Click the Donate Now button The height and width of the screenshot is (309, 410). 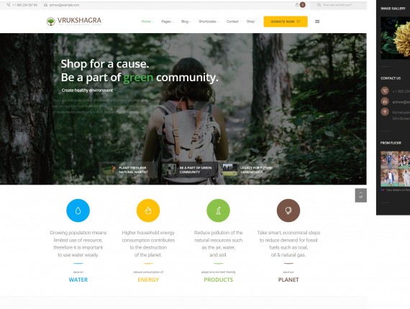286,22
